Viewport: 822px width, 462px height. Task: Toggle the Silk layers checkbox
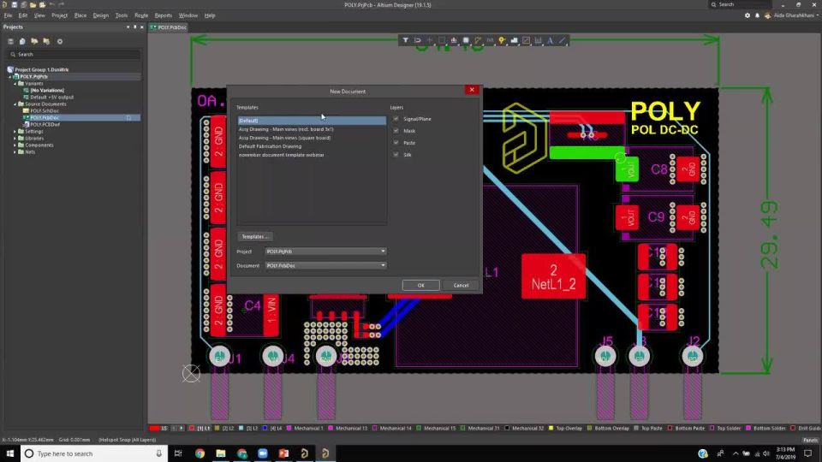click(396, 155)
